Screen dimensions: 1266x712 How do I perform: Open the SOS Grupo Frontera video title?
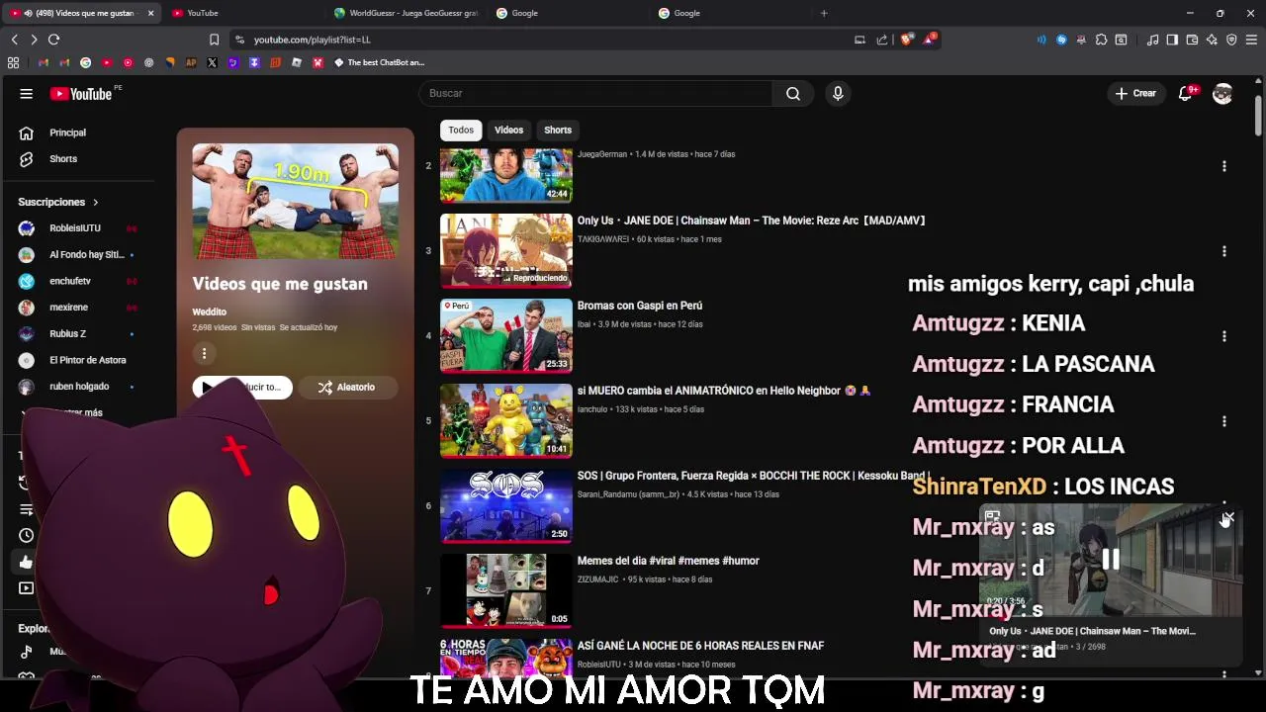tap(754, 476)
